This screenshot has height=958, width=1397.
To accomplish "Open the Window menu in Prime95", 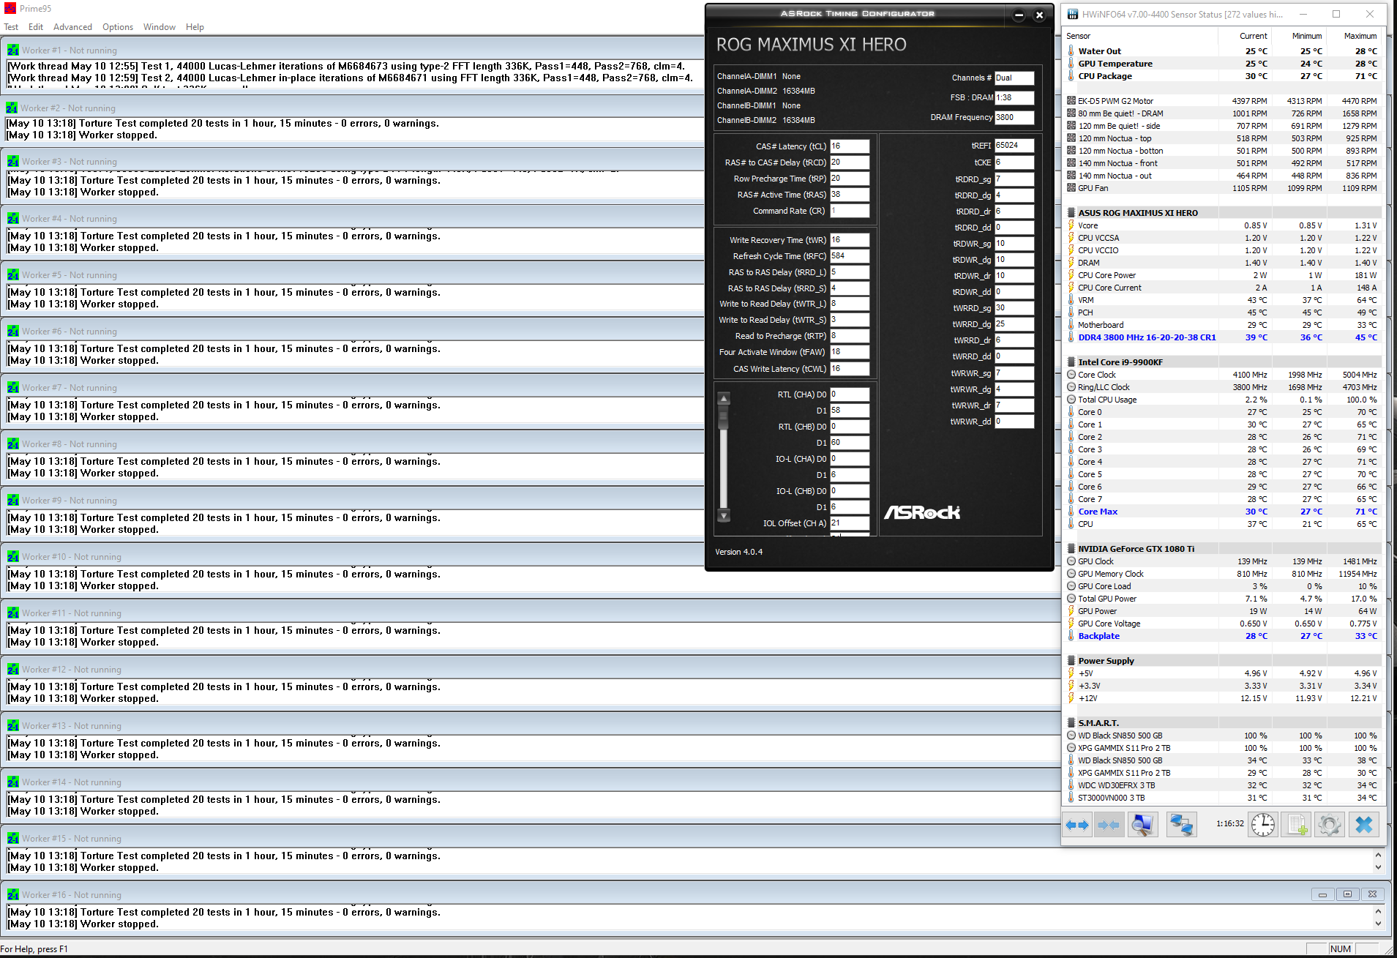I will tap(160, 27).
